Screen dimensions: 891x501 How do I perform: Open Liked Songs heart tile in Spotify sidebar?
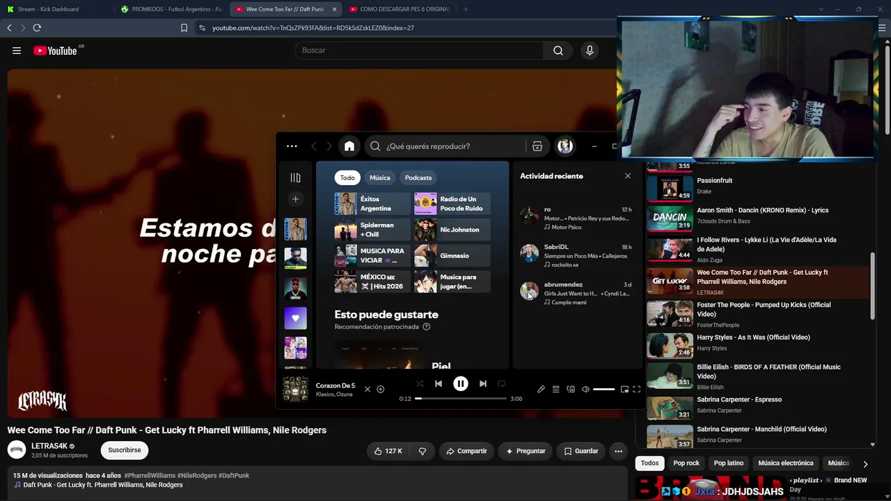click(x=295, y=318)
